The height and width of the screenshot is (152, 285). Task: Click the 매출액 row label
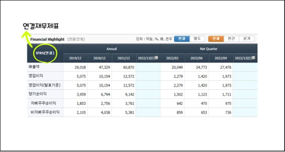(34, 67)
